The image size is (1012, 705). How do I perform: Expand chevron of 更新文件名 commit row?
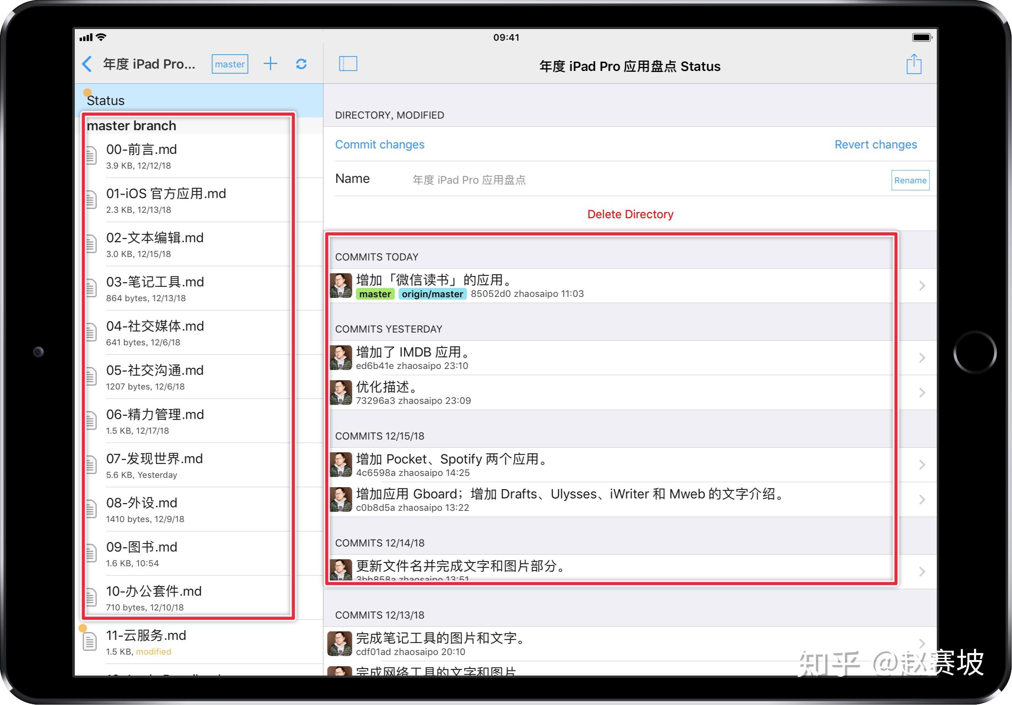922,572
